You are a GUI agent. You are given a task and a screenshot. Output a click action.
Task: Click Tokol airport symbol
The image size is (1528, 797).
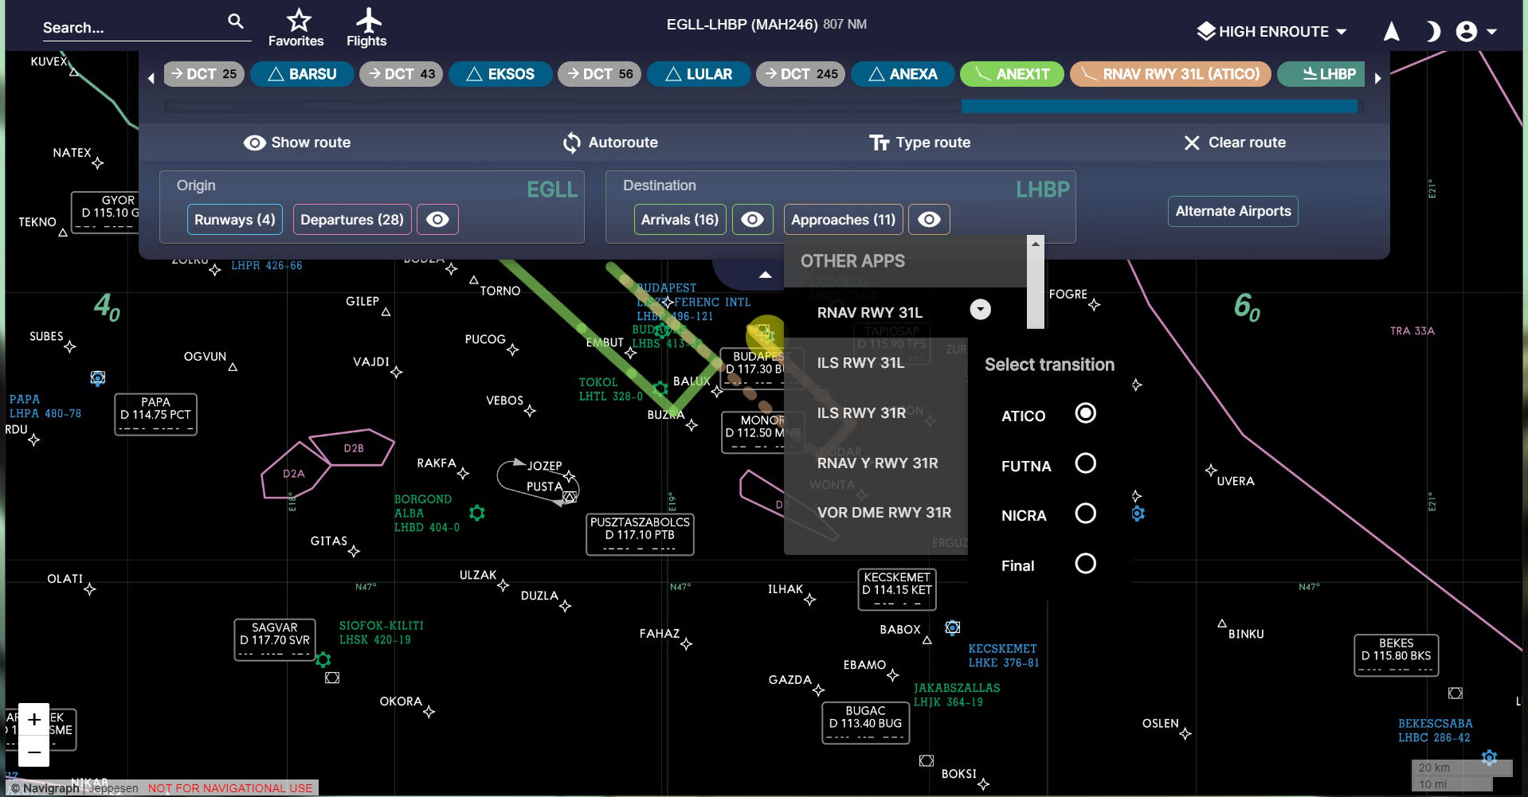(660, 389)
